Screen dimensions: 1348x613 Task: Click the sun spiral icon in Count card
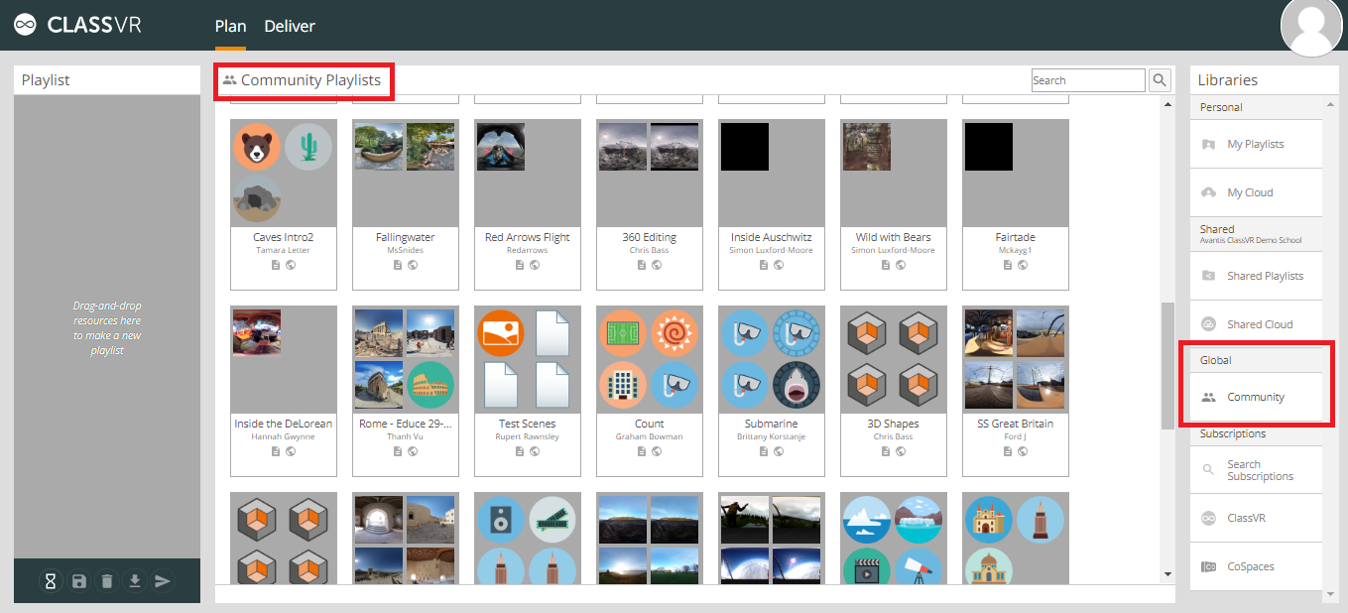675,333
